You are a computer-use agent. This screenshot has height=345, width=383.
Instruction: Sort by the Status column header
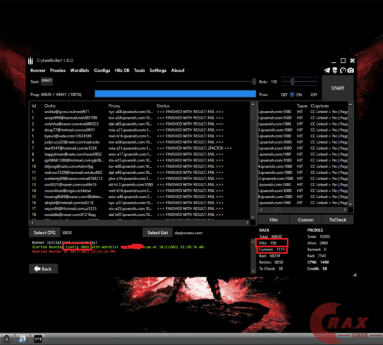point(163,106)
